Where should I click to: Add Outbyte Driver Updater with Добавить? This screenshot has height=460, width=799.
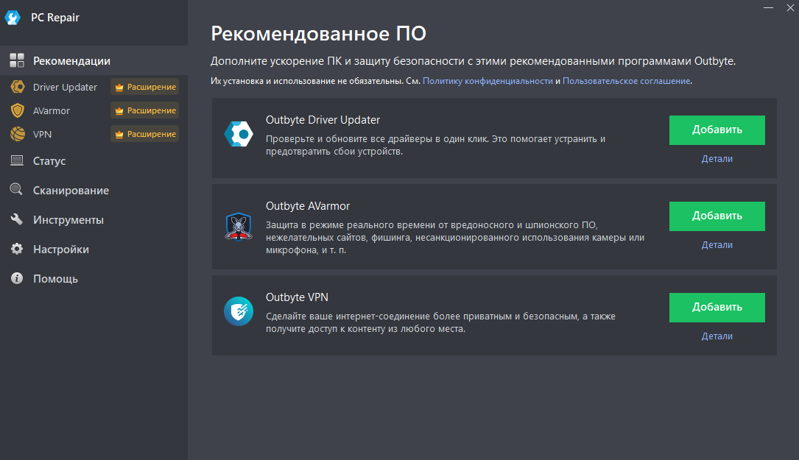pos(717,130)
